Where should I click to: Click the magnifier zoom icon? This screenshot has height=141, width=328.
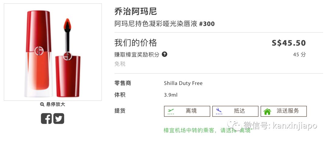pos(42,104)
